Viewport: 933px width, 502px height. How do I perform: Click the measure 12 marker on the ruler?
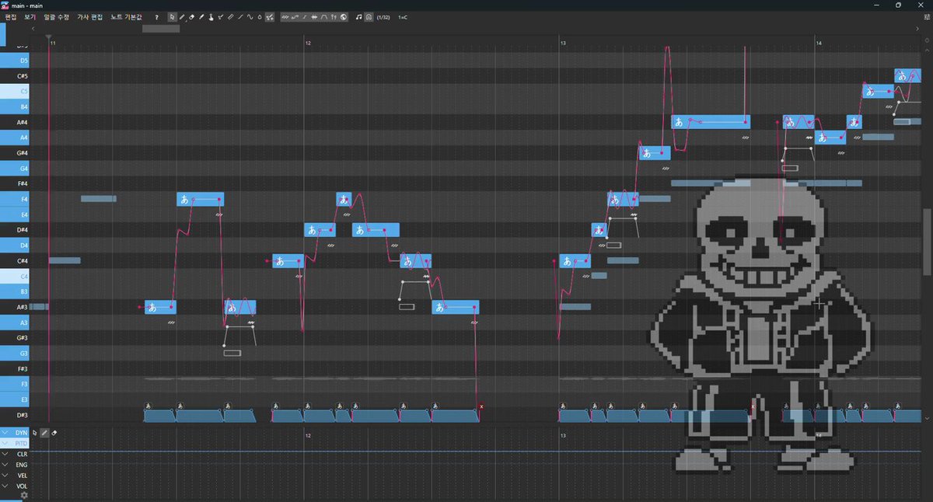pos(308,43)
